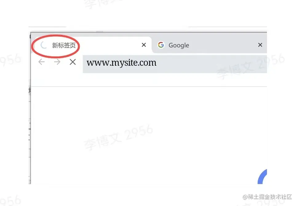
Task: Click the Google tab title text
Action: point(179,45)
